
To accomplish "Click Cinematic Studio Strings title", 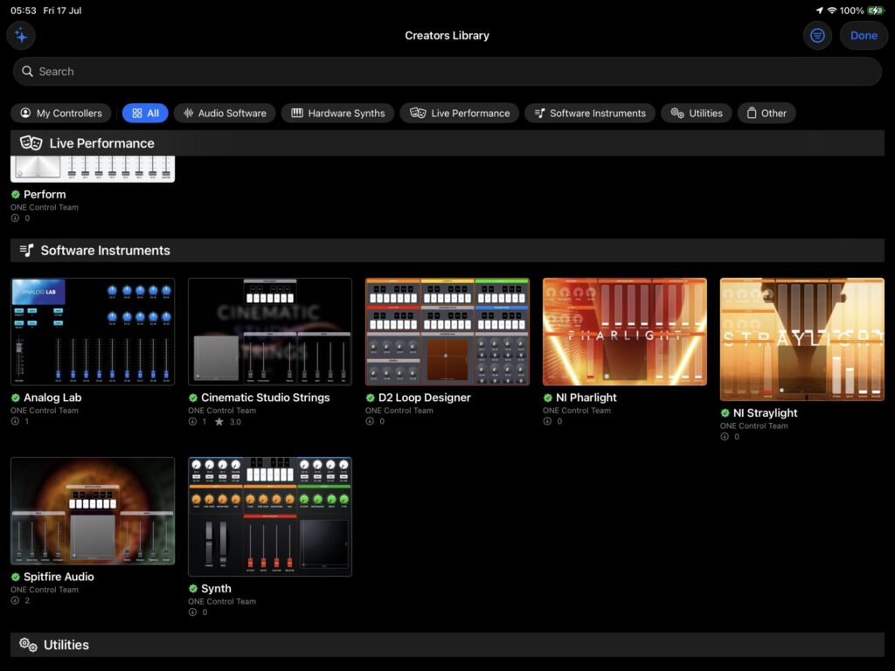I will click(266, 398).
